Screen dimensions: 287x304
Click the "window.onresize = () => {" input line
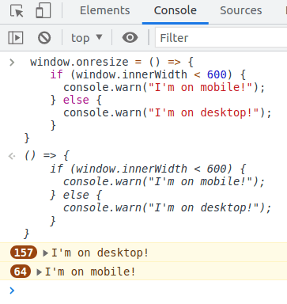pyautogui.click(x=111, y=63)
